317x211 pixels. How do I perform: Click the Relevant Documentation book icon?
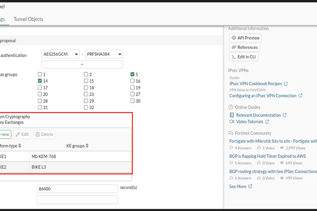(x=232, y=115)
